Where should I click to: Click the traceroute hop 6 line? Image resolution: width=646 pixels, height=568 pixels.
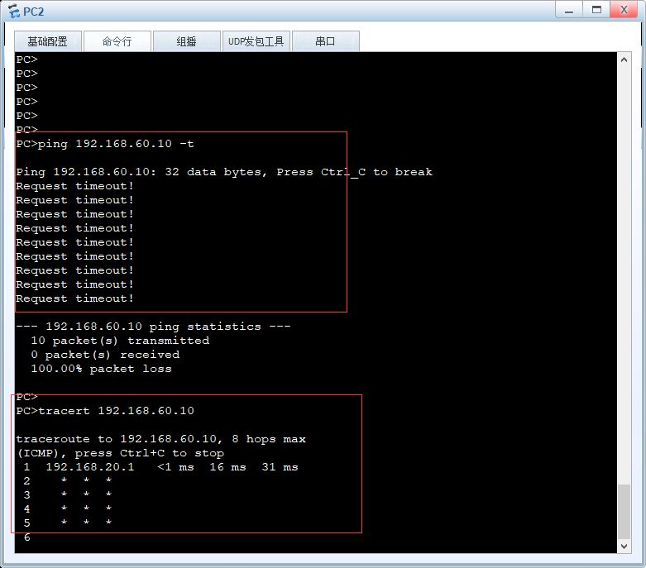pyautogui.click(x=26, y=537)
